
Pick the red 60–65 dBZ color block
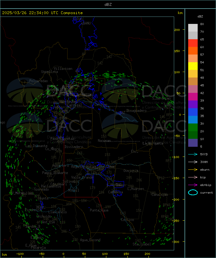coord(193,43)
